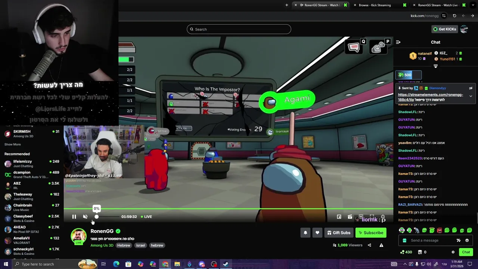The height and width of the screenshot is (269, 478).
Task: Click the kick.com/ronengg address bar
Action: (x=424, y=16)
